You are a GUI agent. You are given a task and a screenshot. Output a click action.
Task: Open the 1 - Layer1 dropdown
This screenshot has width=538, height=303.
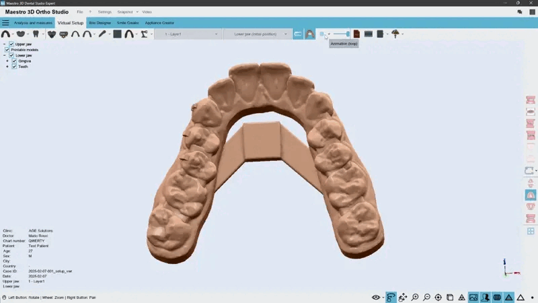(x=188, y=34)
